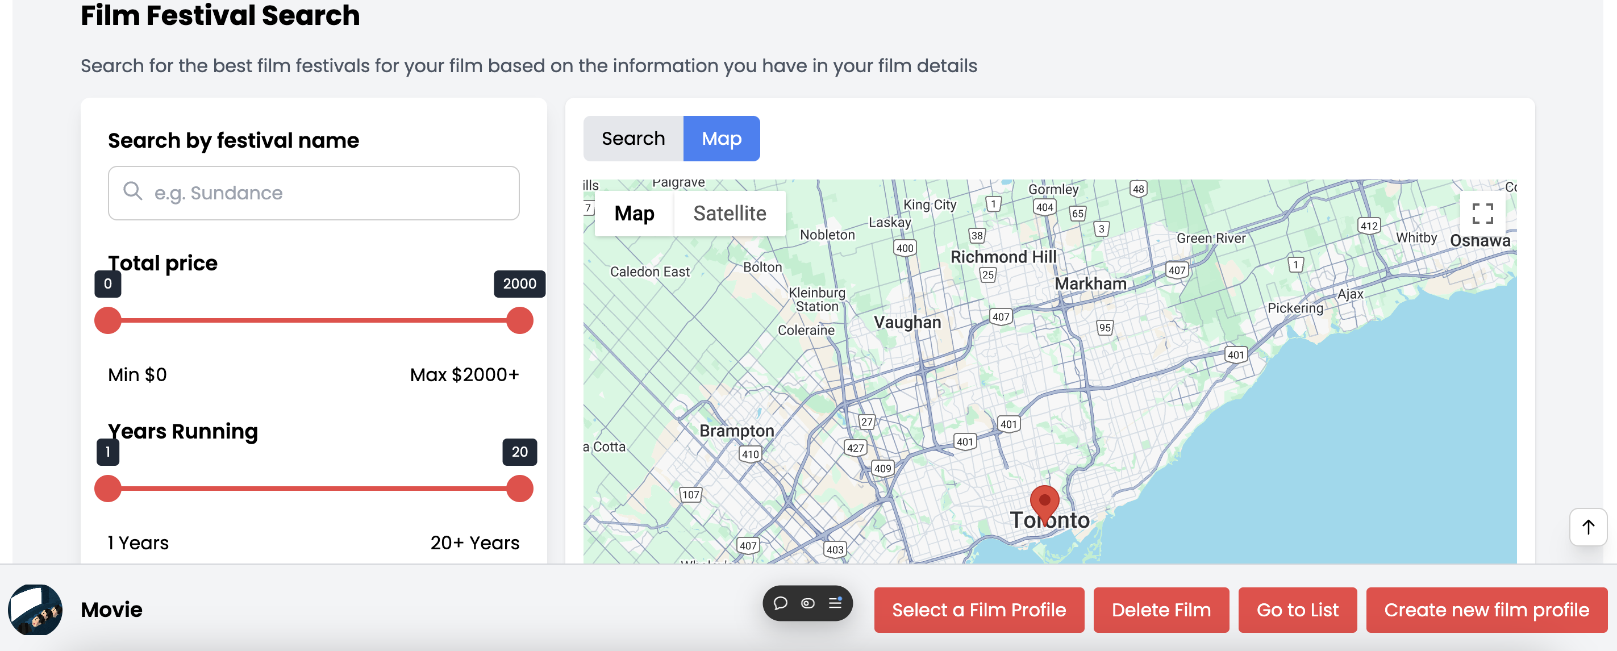Click the highway 400 shield on map

coord(905,248)
